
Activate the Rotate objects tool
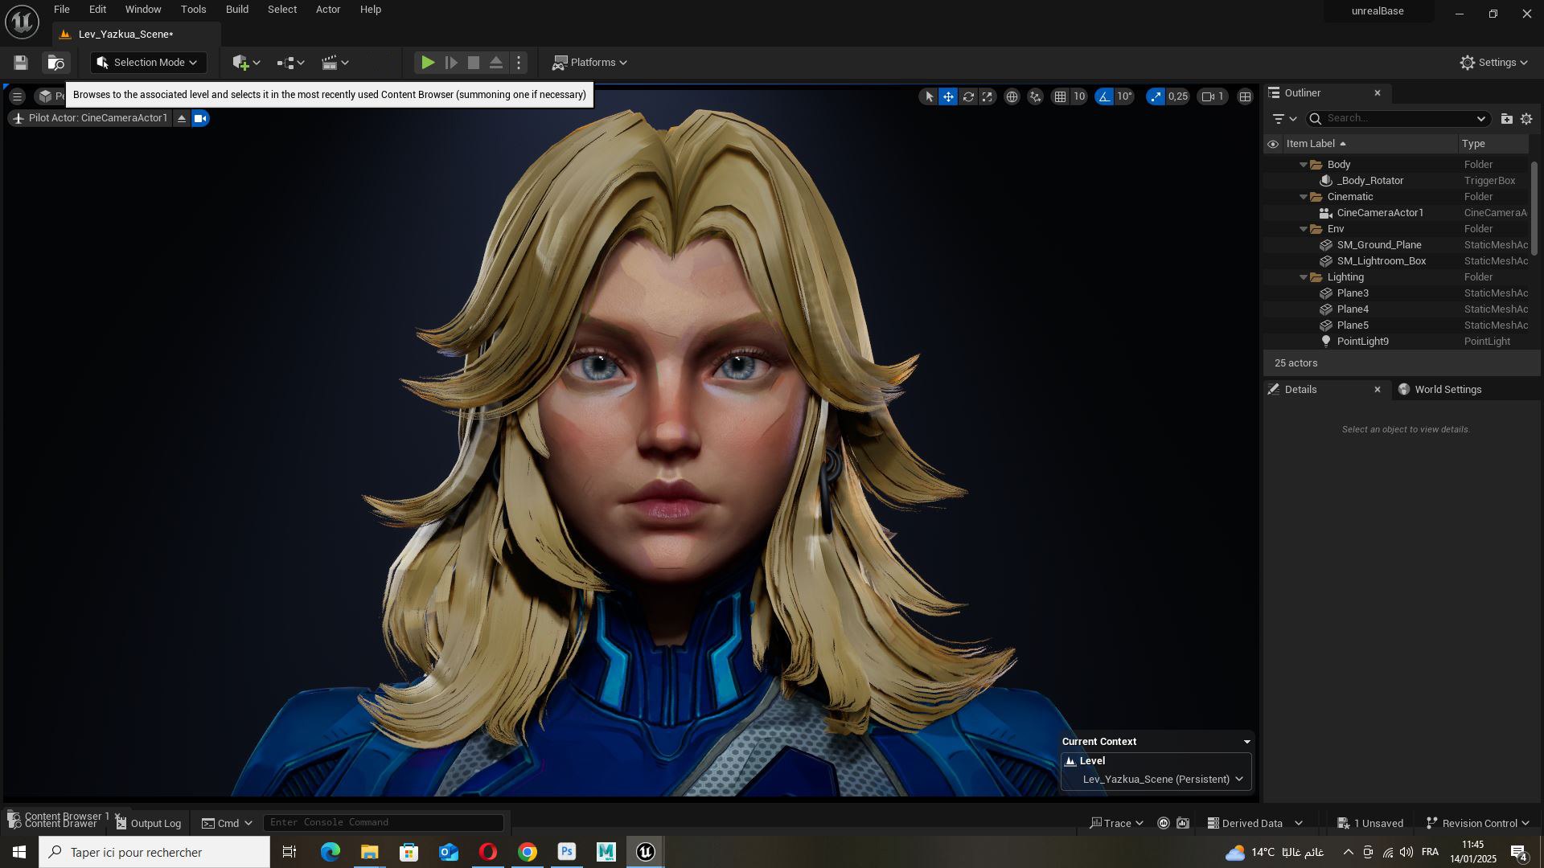pos(968,96)
